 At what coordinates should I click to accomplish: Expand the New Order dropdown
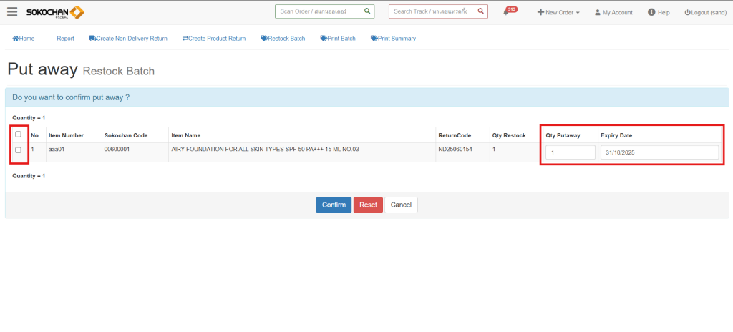pyautogui.click(x=558, y=13)
